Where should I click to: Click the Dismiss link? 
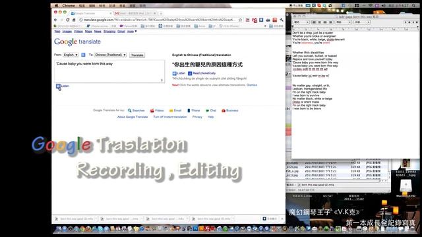coord(252,85)
